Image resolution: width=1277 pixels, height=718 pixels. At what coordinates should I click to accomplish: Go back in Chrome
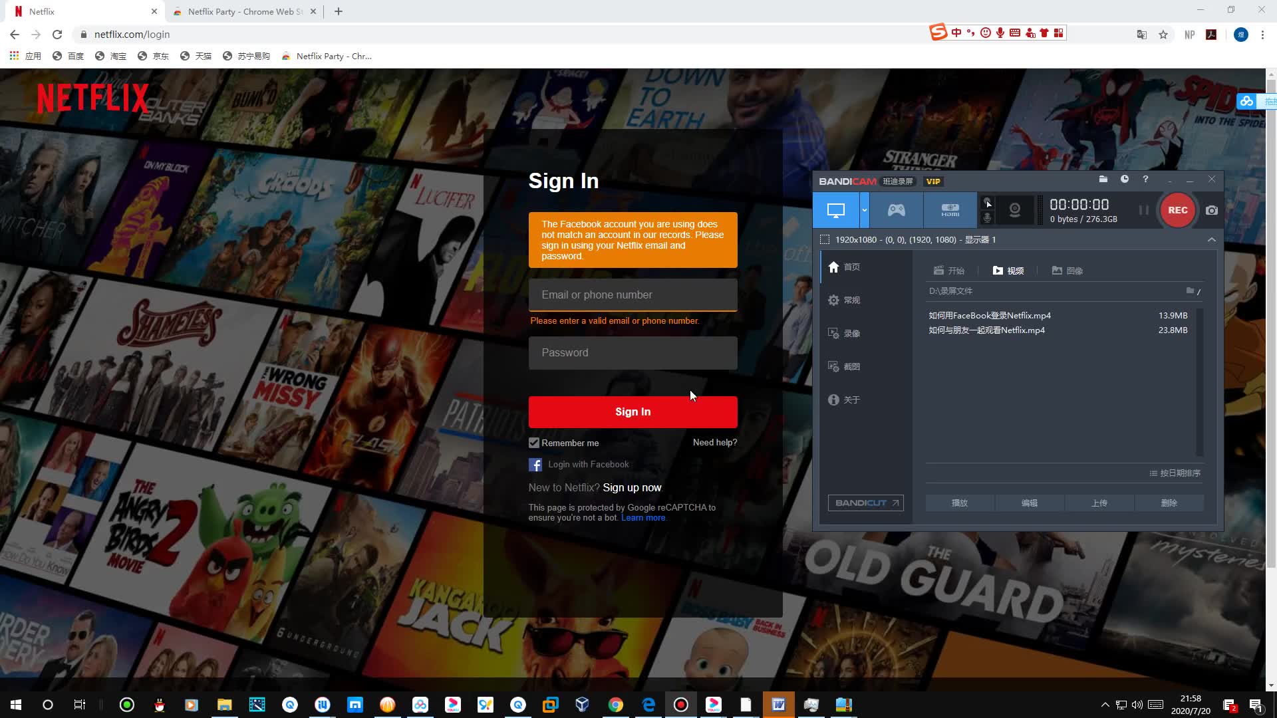click(15, 35)
